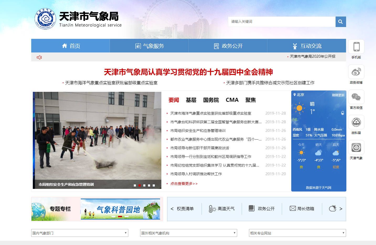This screenshot has width=376, height=245.
Task: Switch slideshow to the first dot
Action: [135, 185]
